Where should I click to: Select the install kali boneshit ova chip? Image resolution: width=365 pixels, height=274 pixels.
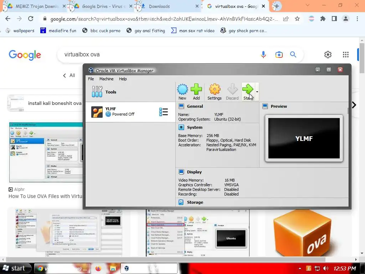coord(45,103)
